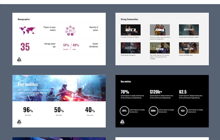Click the purple world map icon

(x=27, y=31)
